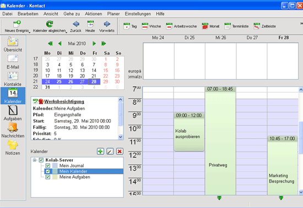Screen dimensions: 303x208
Task: Click details pane scroll down arrow
Action: pyautogui.click(x=121, y=137)
